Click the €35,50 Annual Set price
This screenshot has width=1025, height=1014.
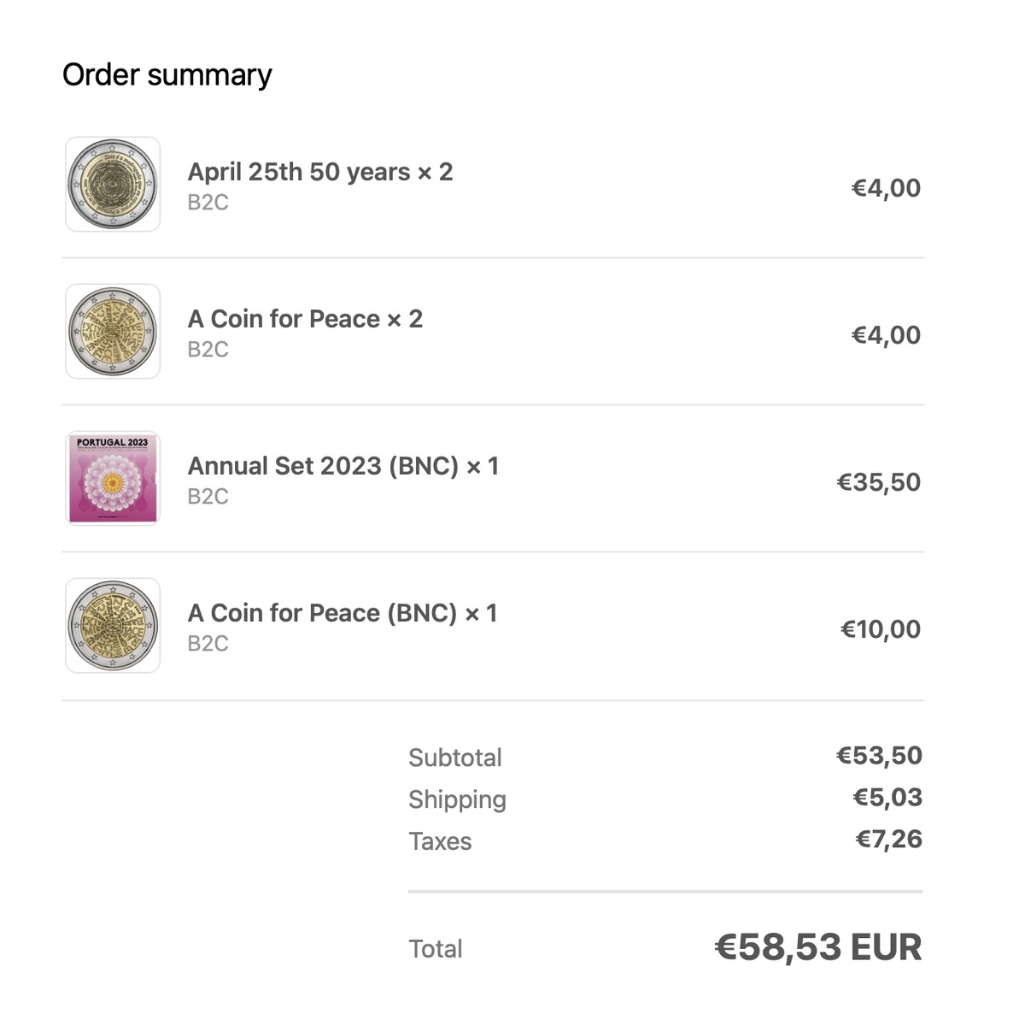[x=878, y=482]
